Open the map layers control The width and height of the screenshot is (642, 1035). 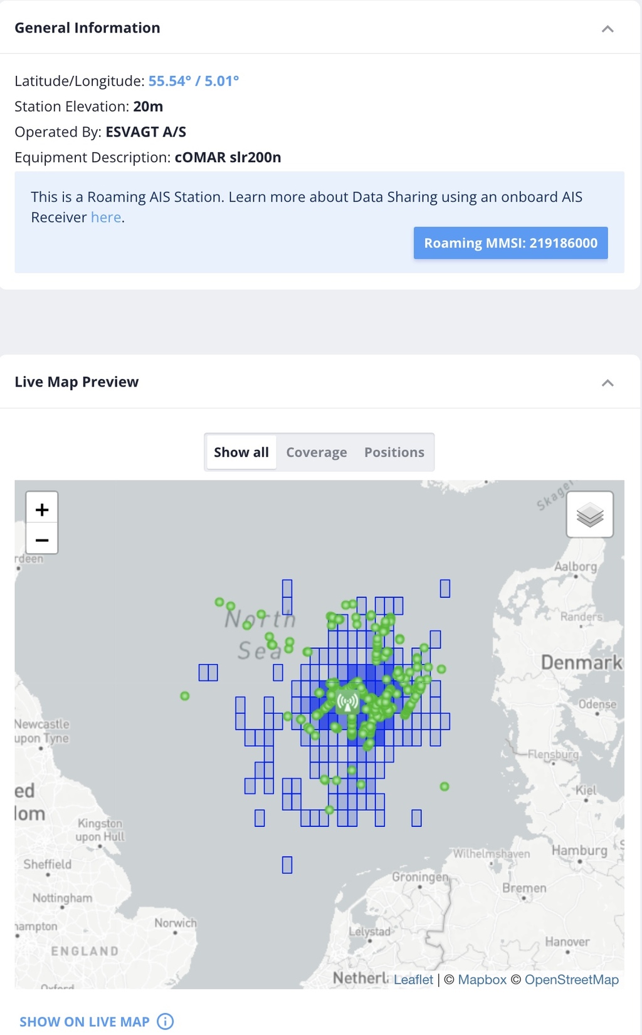pos(590,515)
